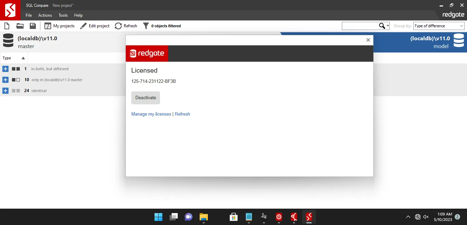Click the model target database icon

point(459,40)
